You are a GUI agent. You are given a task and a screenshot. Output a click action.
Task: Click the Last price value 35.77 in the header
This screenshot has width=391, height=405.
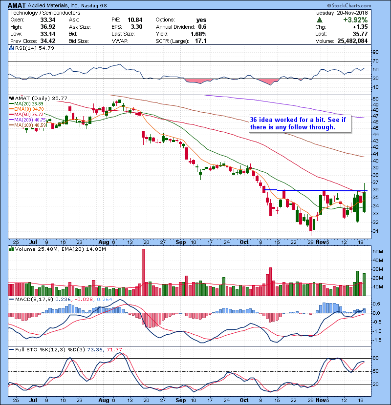(x=360, y=34)
